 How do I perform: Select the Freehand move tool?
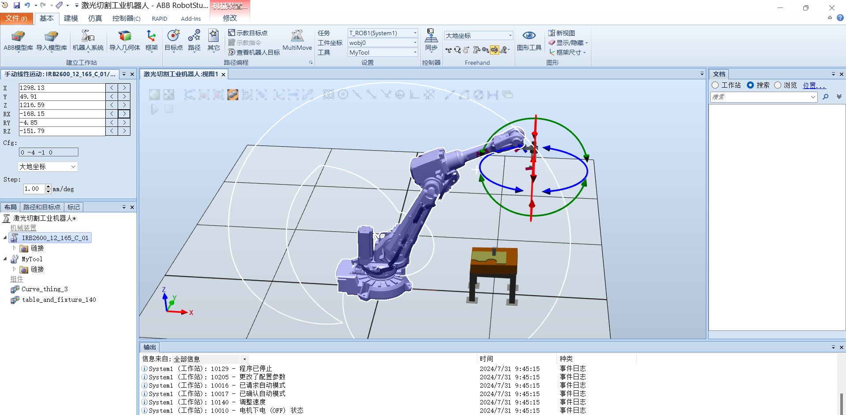[449, 50]
